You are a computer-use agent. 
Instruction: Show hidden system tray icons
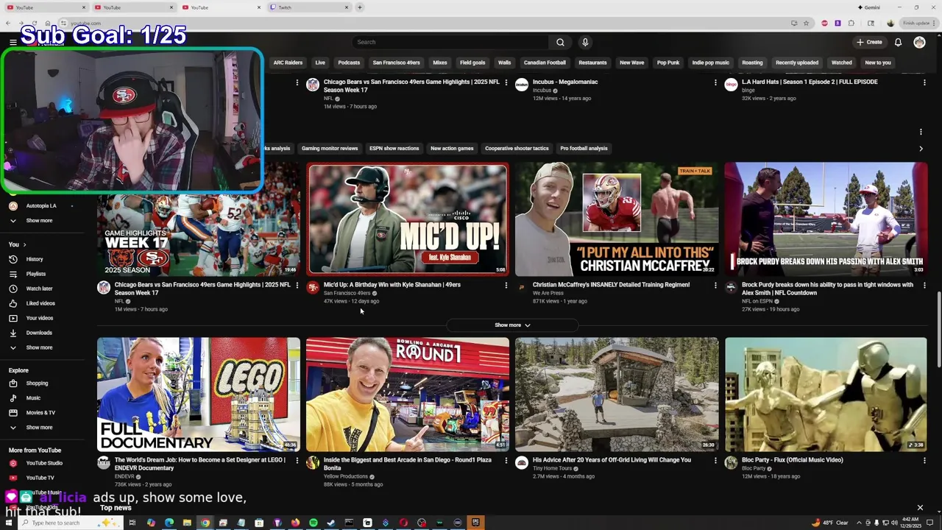tap(857, 523)
